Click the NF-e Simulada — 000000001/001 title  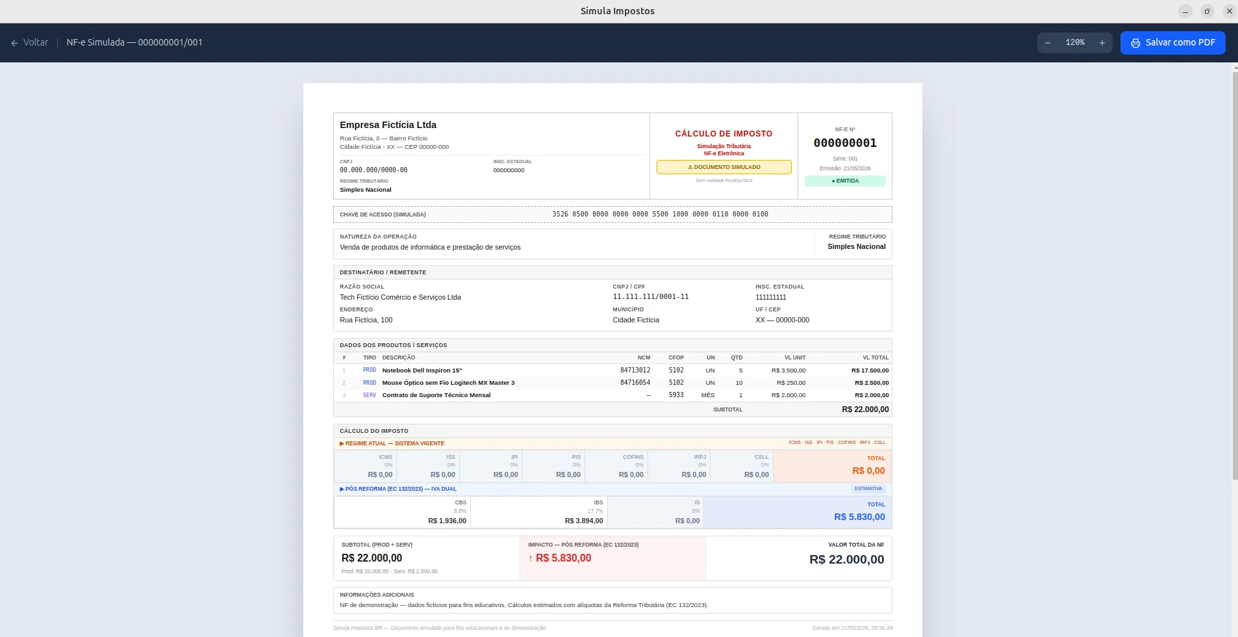pos(134,43)
